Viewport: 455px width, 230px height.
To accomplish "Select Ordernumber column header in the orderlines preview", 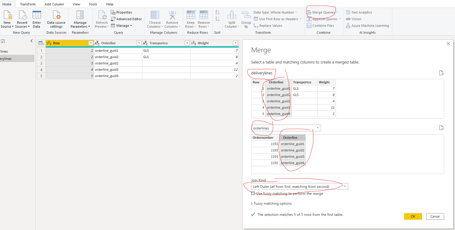I will (x=265, y=138).
